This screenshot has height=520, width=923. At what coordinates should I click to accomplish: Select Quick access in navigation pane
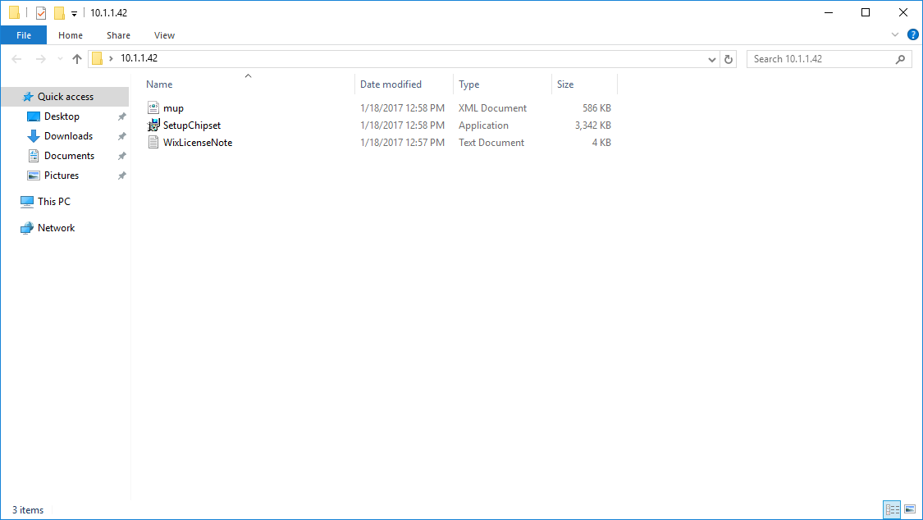pos(65,97)
